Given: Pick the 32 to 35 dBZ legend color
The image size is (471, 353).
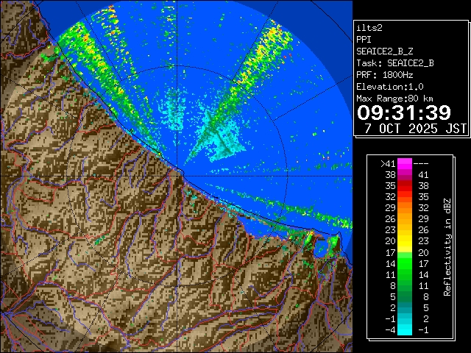Looking at the screenshot, I should [x=406, y=197].
